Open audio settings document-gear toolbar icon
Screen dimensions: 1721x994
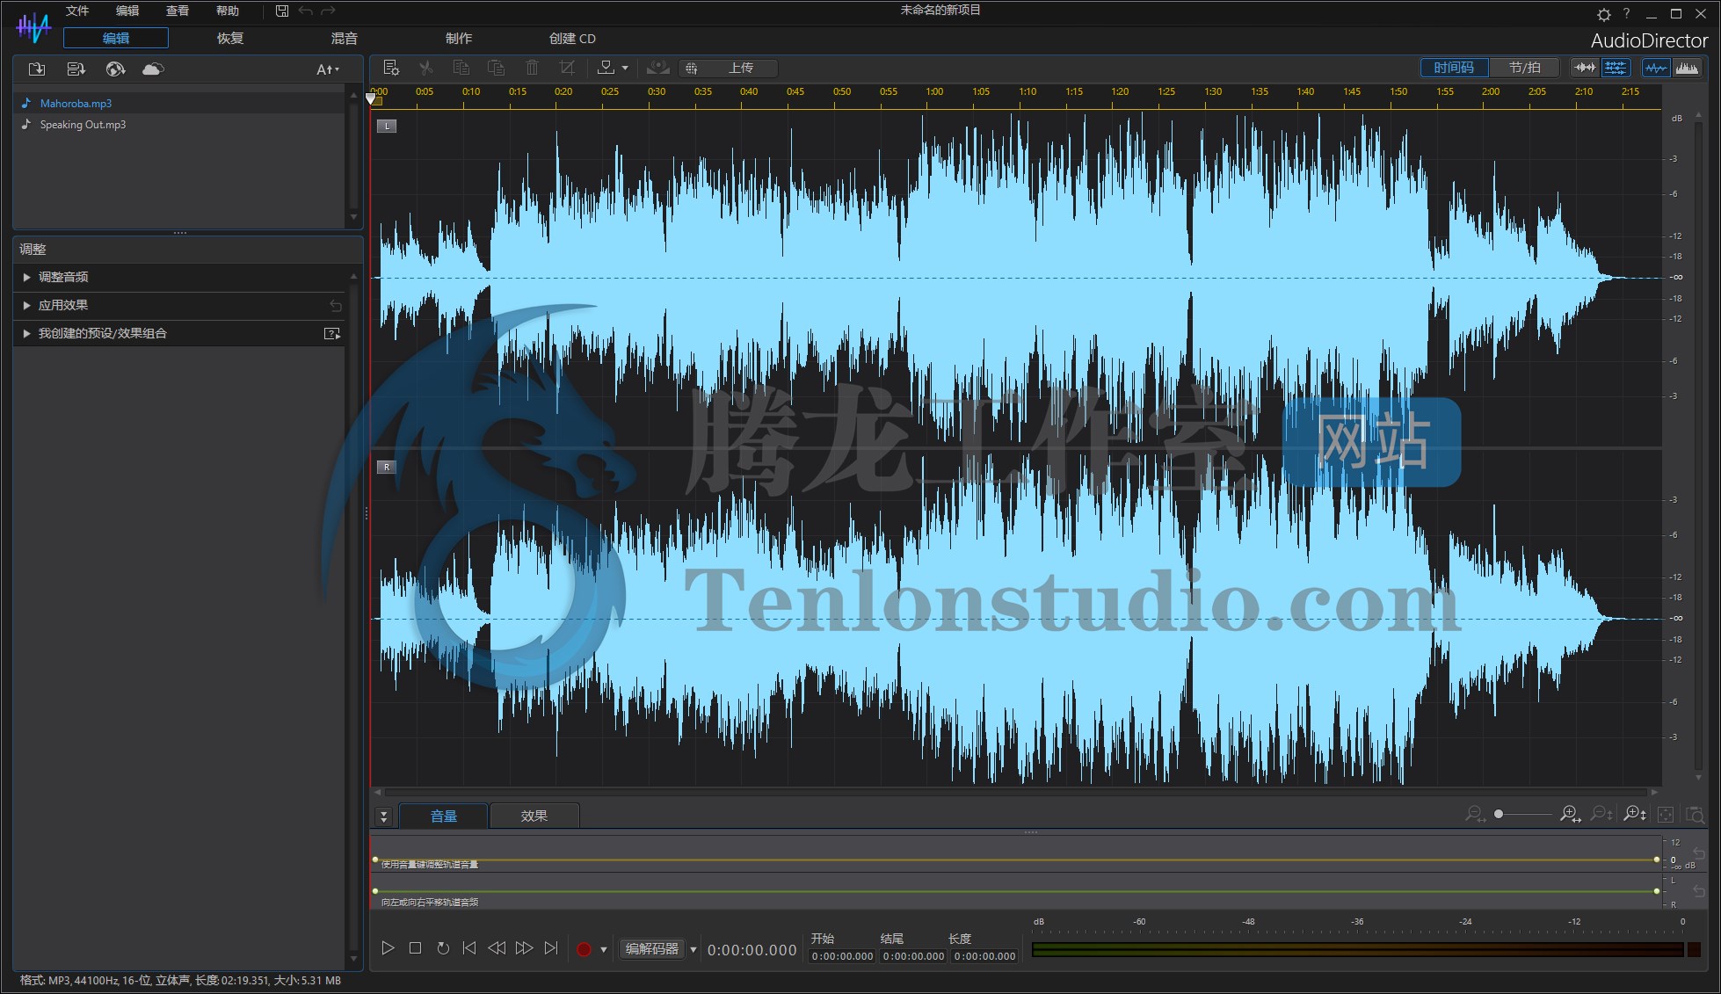[392, 68]
